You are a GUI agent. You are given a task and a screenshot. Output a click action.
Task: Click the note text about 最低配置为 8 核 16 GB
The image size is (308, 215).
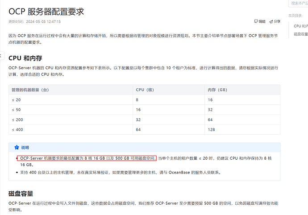point(146,161)
